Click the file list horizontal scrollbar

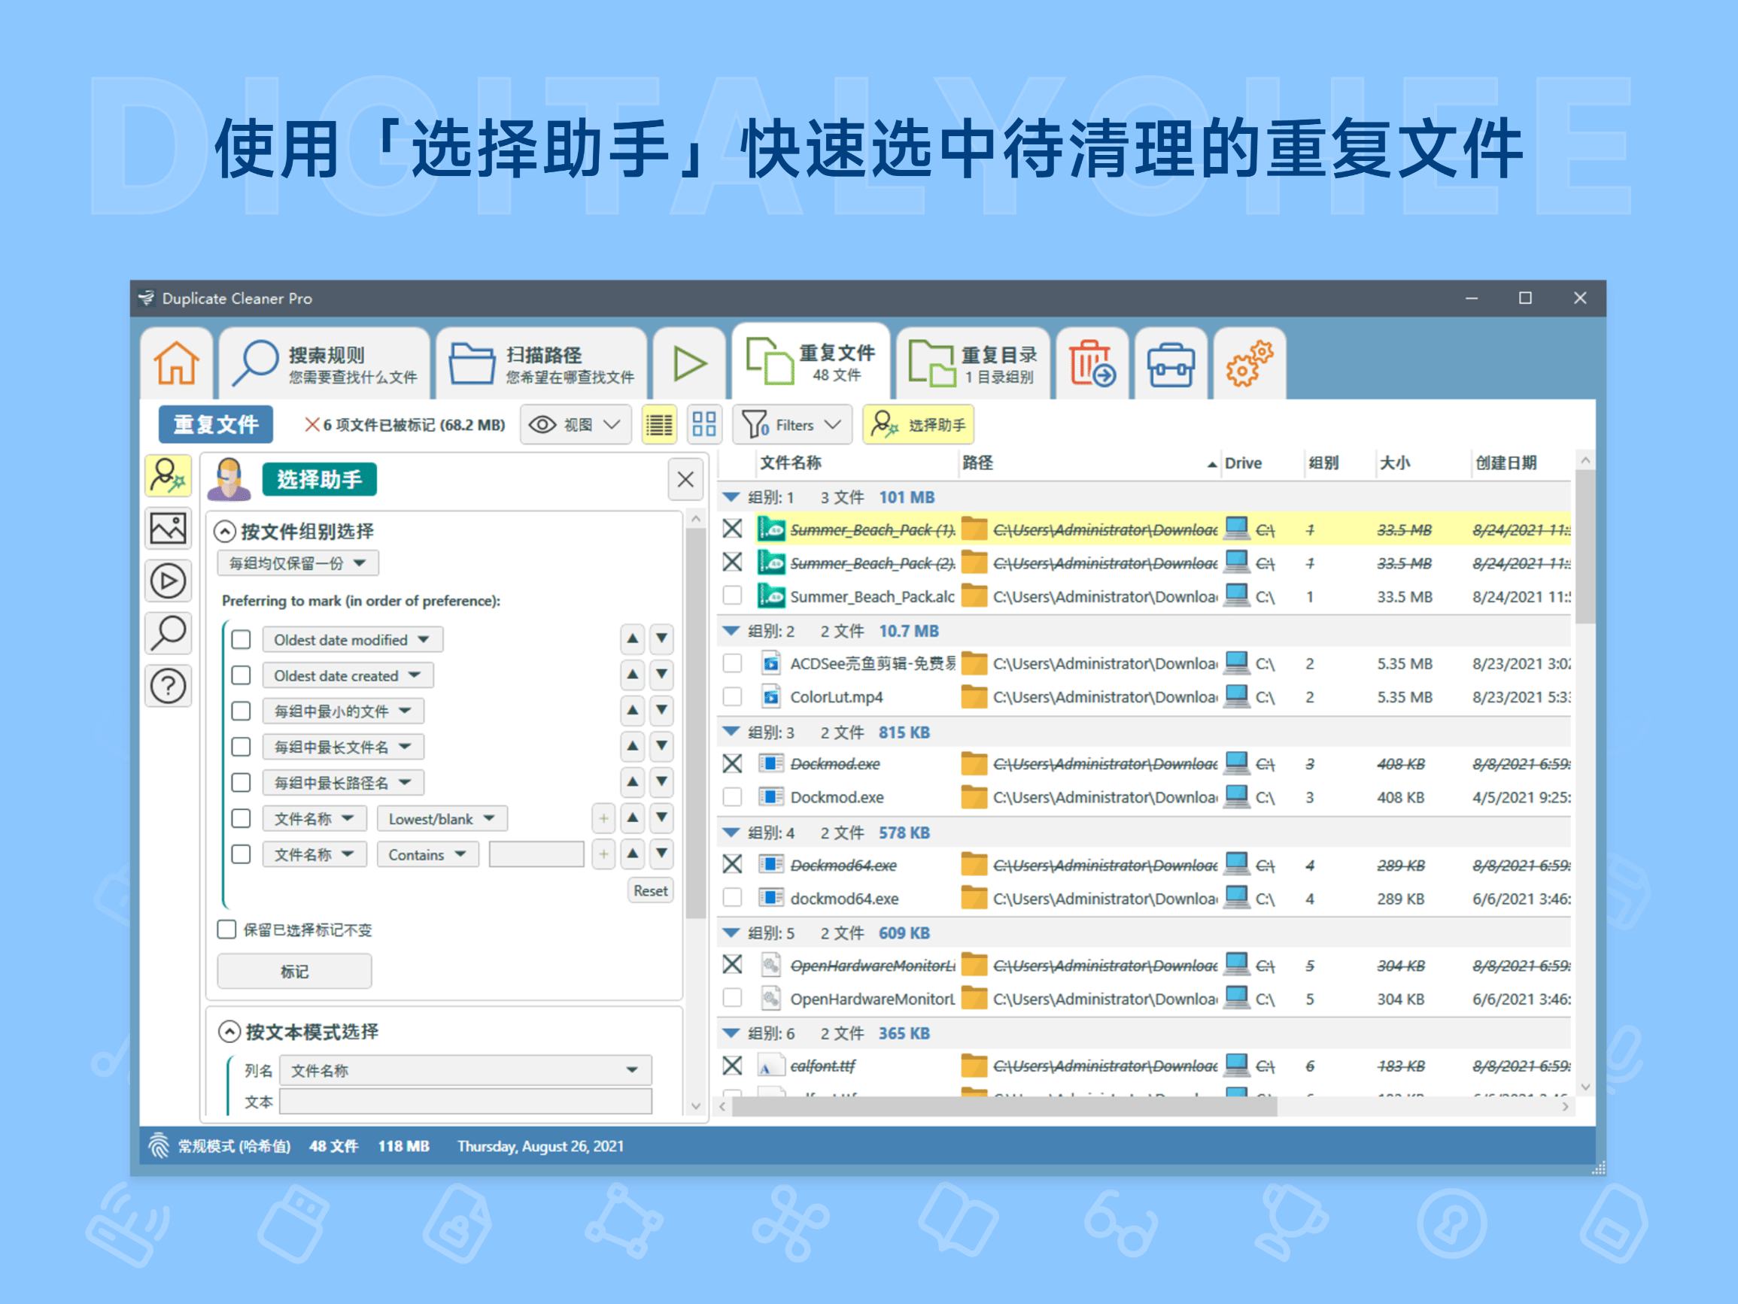pos(1004,1106)
